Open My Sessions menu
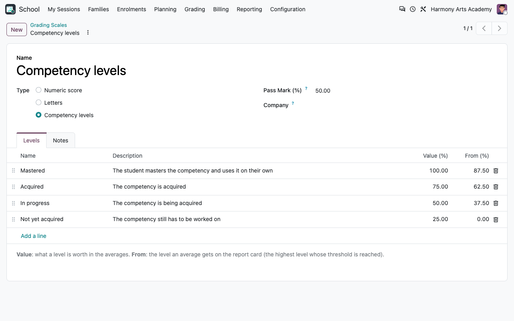514x321 pixels. 64,9
